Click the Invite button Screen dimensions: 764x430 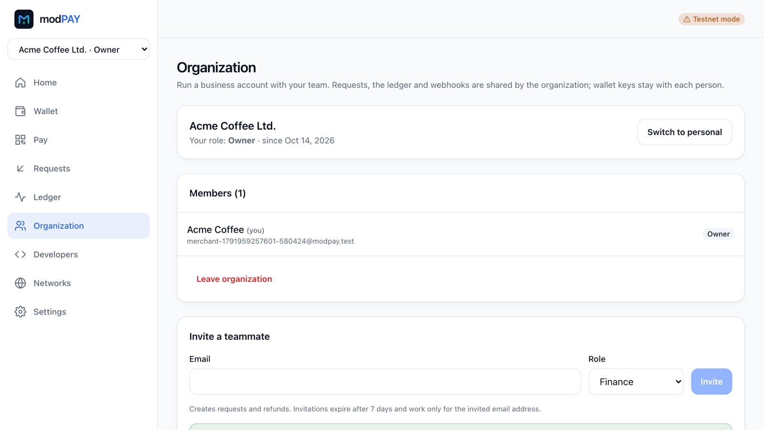point(711,381)
